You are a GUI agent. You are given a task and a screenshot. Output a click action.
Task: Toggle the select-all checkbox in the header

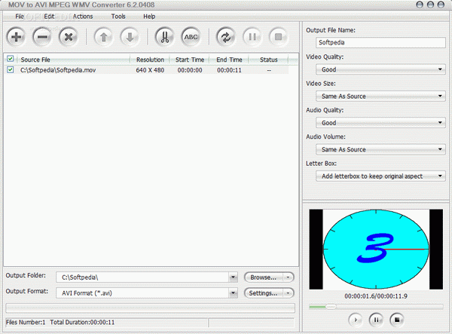[11, 59]
